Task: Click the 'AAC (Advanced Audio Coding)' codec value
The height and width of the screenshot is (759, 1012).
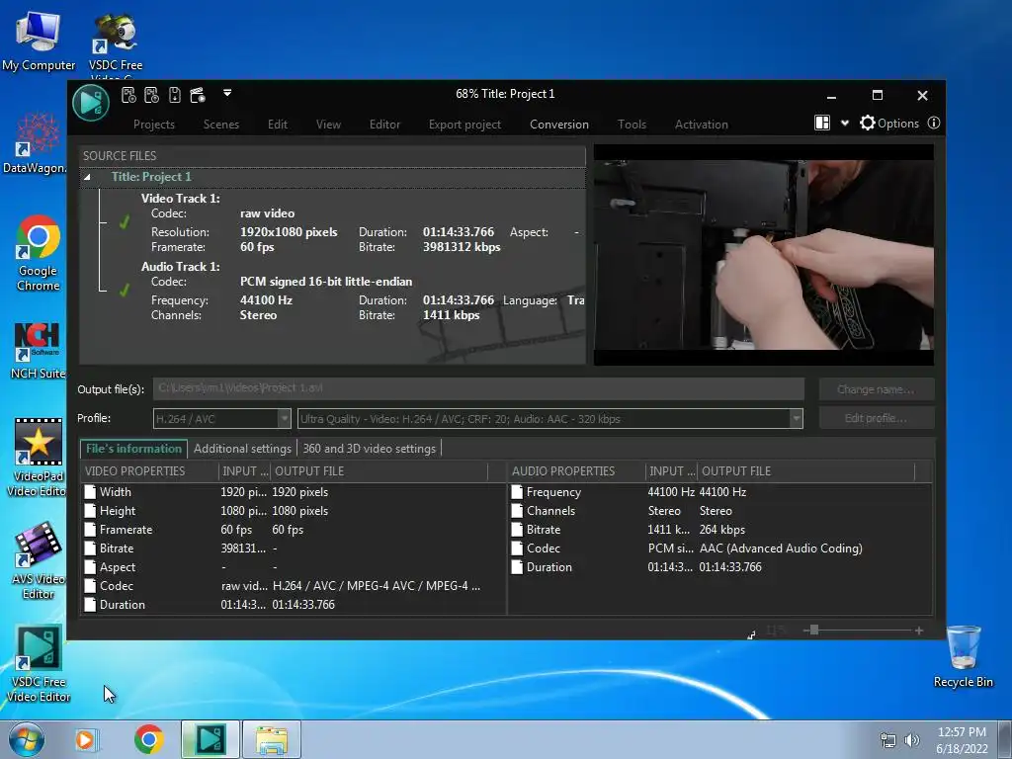Action: pos(781,548)
